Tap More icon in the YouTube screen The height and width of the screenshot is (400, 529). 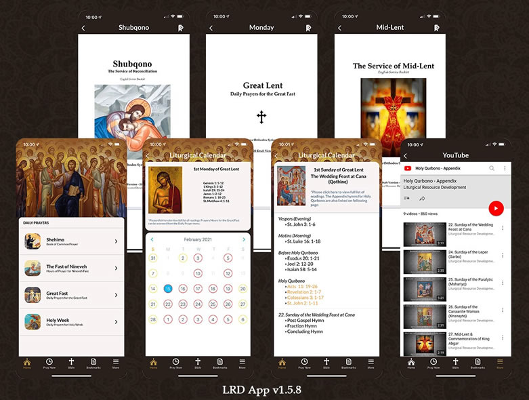(x=500, y=363)
